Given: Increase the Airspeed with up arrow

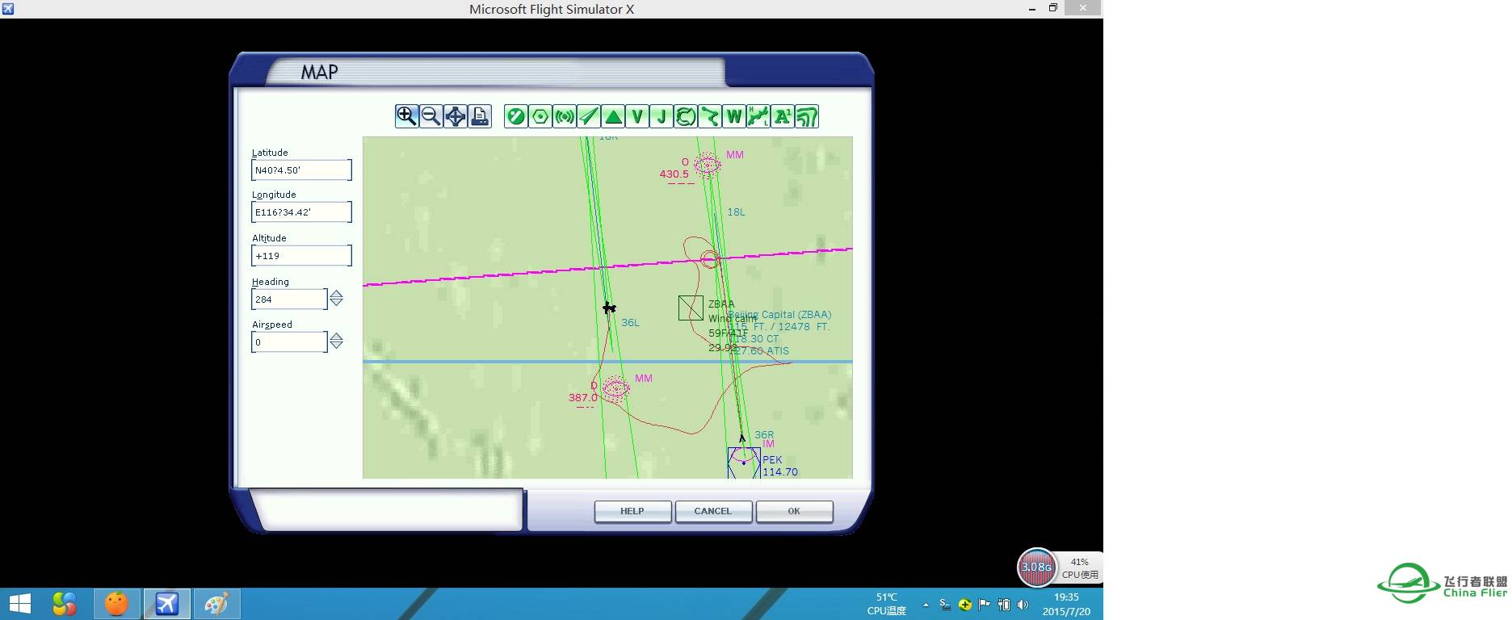Looking at the screenshot, I should point(337,337).
